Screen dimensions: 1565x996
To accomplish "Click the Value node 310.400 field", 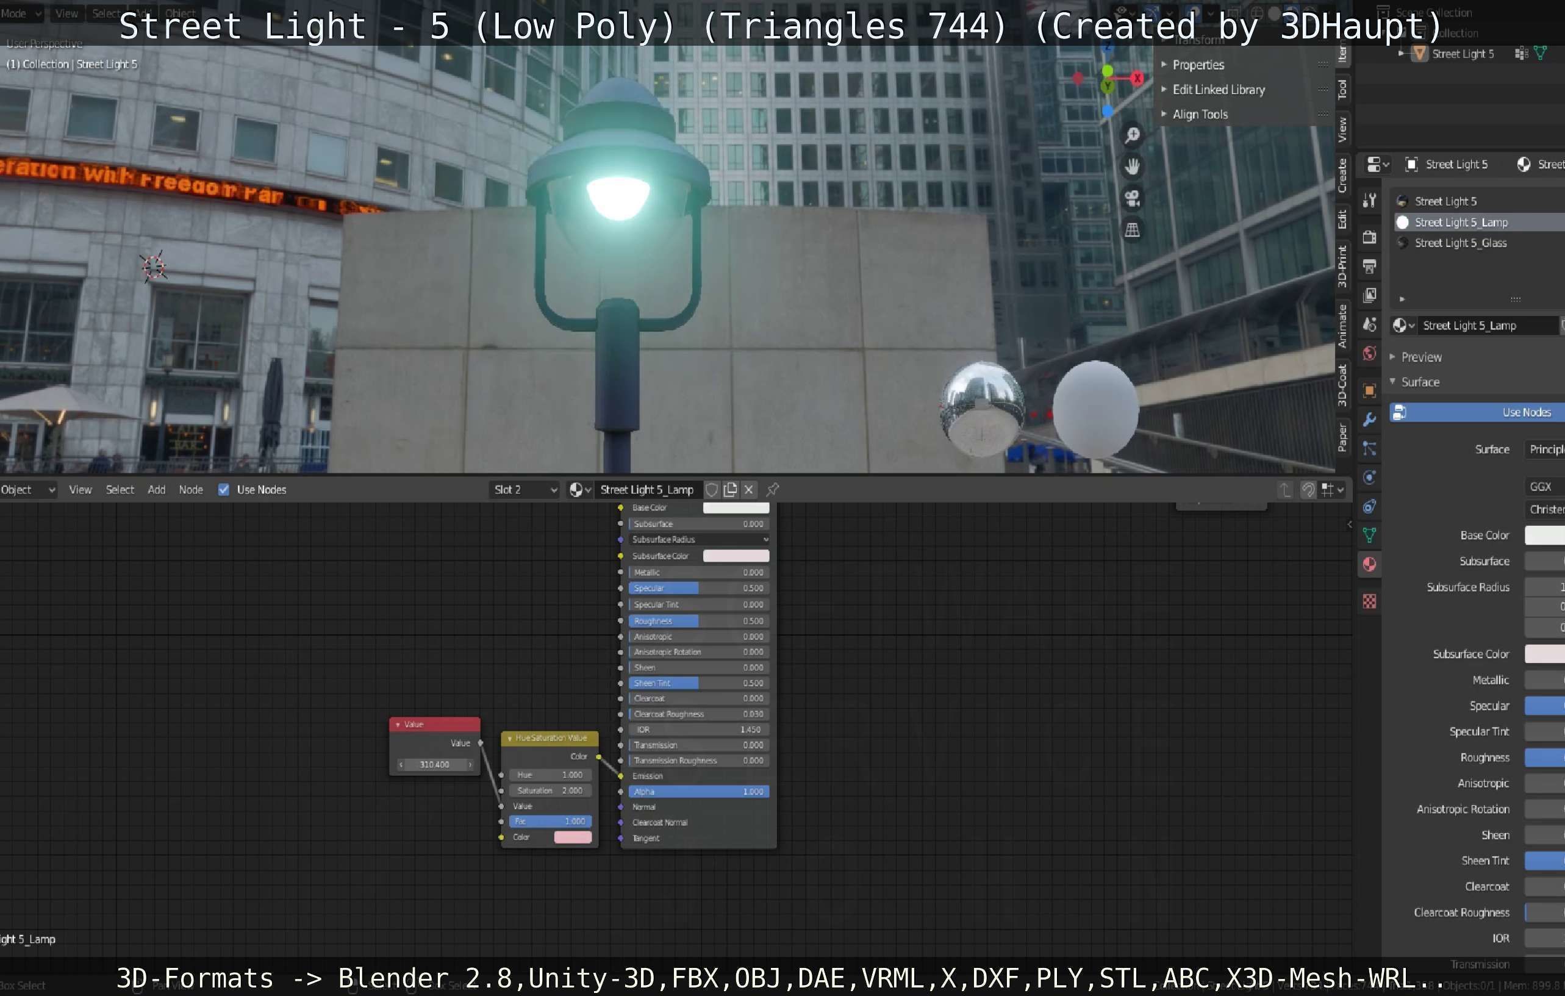I will pos(435,765).
